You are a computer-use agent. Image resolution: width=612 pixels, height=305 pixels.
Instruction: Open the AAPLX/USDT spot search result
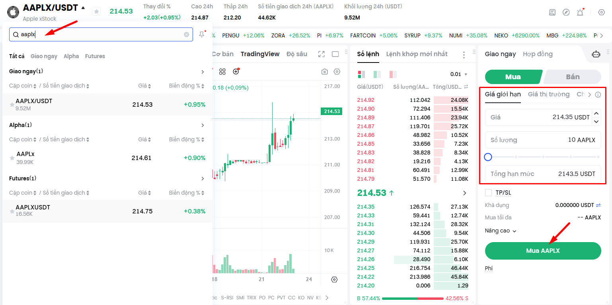(107, 105)
